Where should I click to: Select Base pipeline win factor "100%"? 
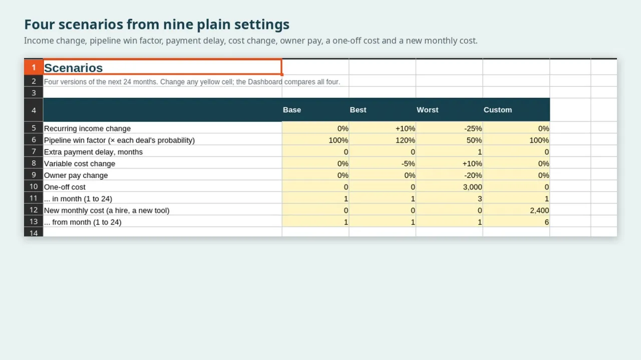315,140
